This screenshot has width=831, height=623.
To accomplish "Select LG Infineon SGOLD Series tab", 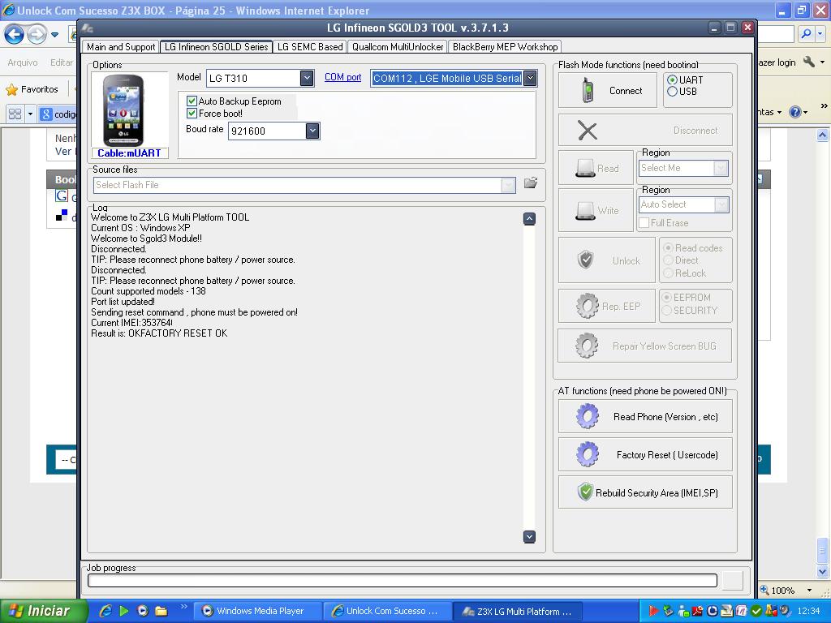I will 216,46.
